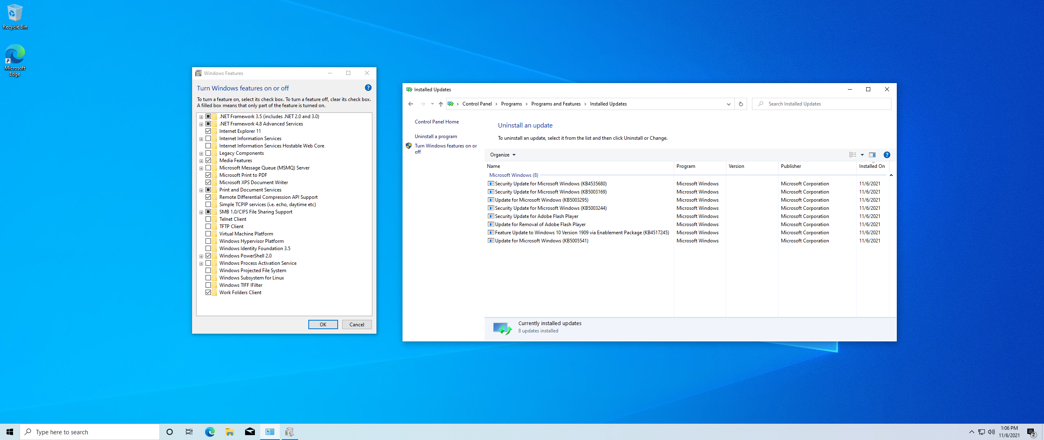Expand Windows PowerShell 2.0 node
This screenshot has height=440, width=1044.
coord(201,256)
